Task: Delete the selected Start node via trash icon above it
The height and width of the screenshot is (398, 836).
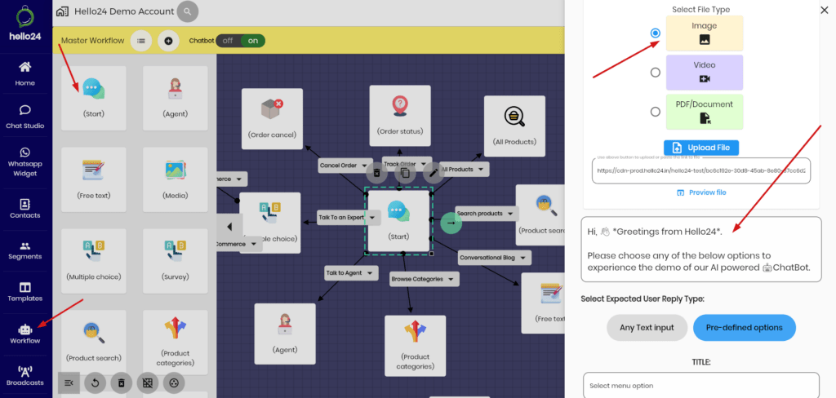Action: 376,173
